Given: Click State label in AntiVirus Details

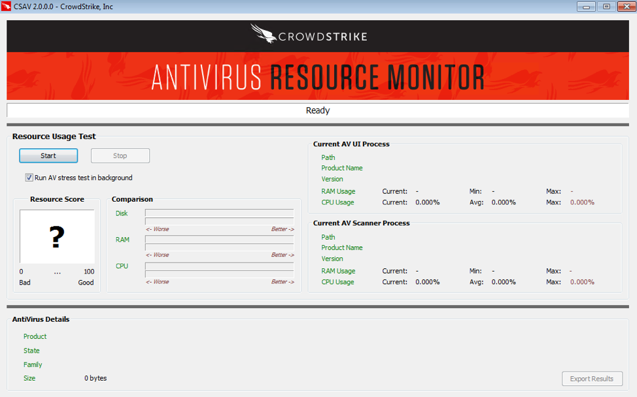Looking at the screenshot, I should coord(31,351).
